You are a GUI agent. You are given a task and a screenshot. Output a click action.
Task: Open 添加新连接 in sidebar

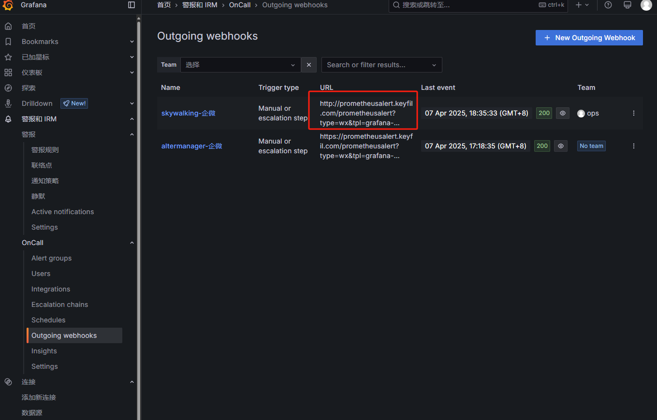(x=39, y=397)
